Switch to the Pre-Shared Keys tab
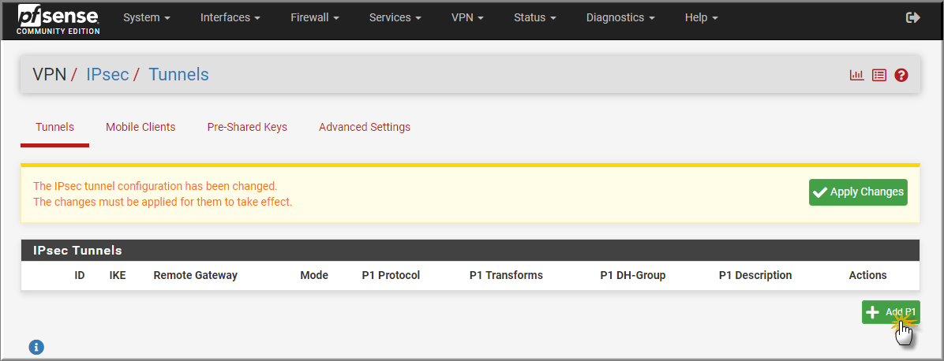This screenshot has width=944, height=361. point(247,127)
